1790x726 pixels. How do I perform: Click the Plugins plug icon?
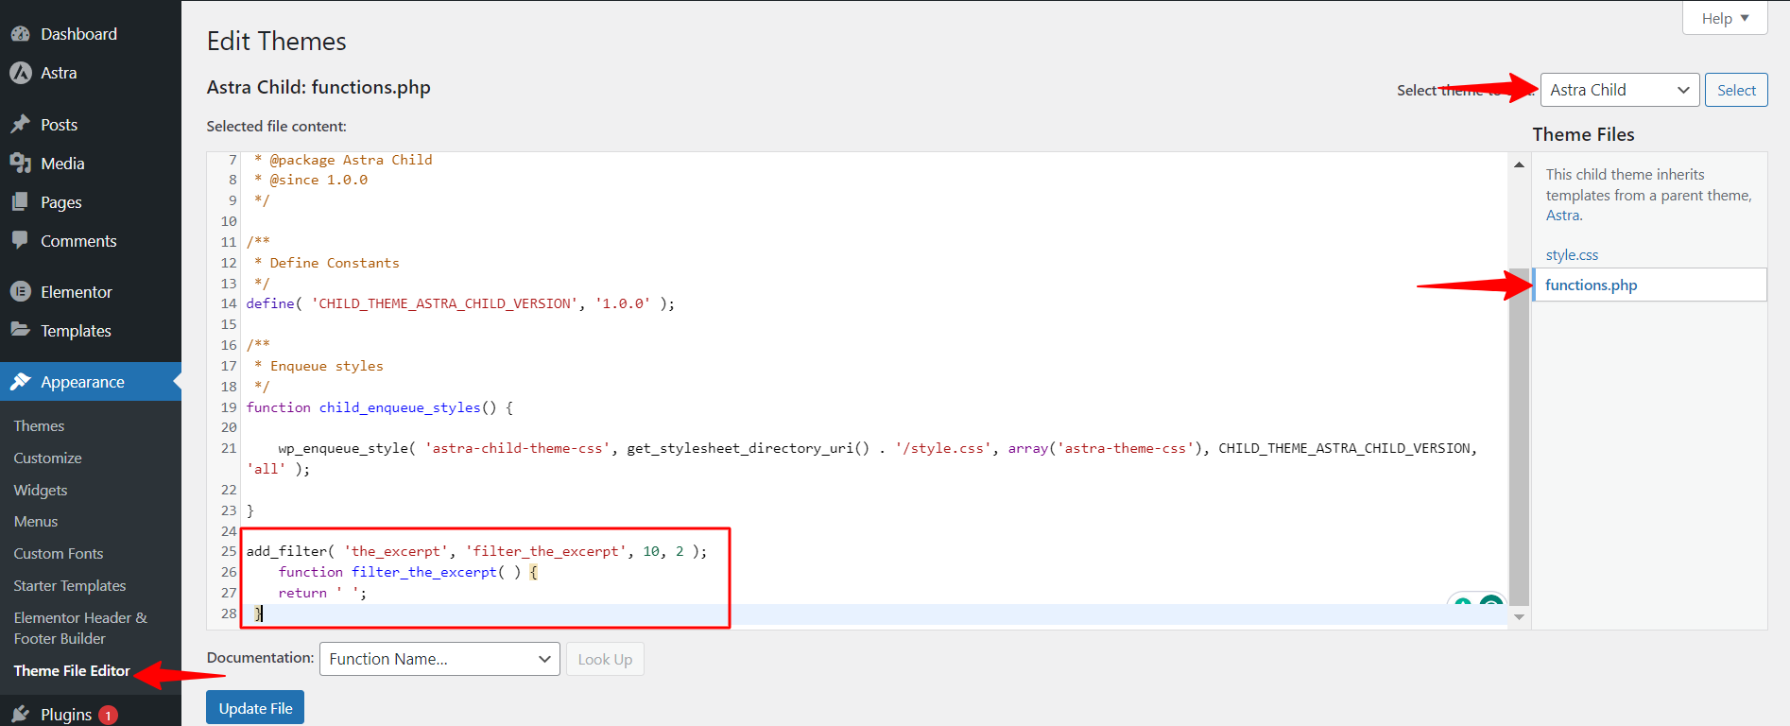click(21, 715)
